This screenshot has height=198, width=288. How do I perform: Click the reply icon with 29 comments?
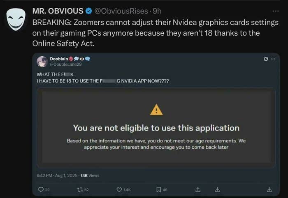(x=41, y=189)
